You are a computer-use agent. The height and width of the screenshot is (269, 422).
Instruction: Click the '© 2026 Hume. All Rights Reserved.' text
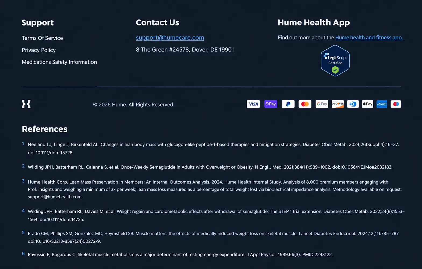tap(134, 105)
